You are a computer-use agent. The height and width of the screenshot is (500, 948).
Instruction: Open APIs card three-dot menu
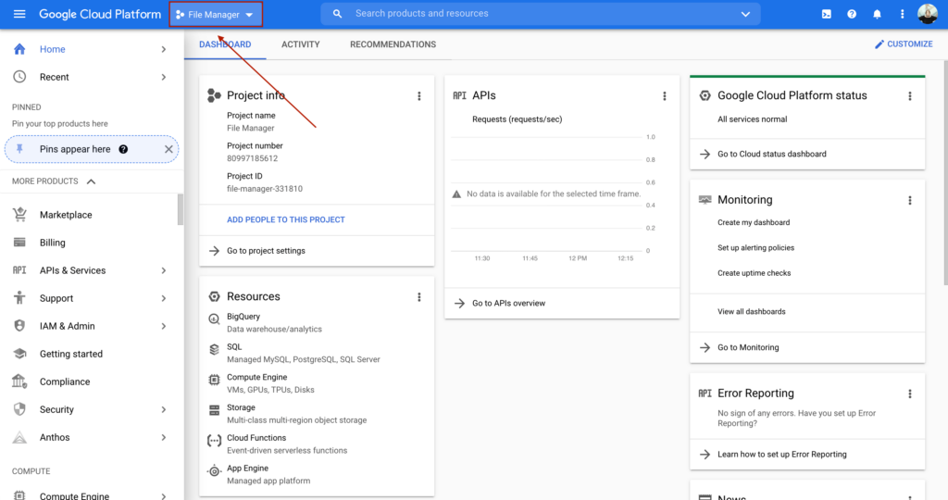(665, 95)
